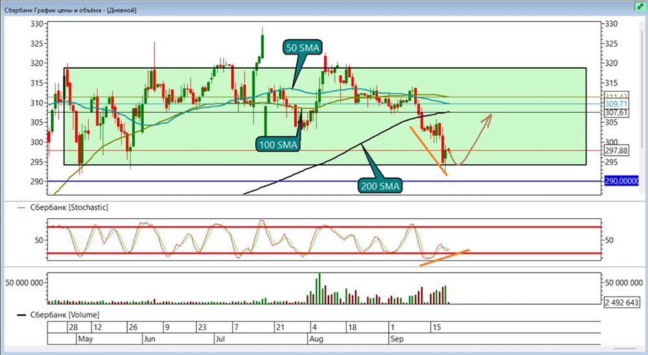Click date 23 on the time axis
Screen dimensions: 648x355
(202, 327)
